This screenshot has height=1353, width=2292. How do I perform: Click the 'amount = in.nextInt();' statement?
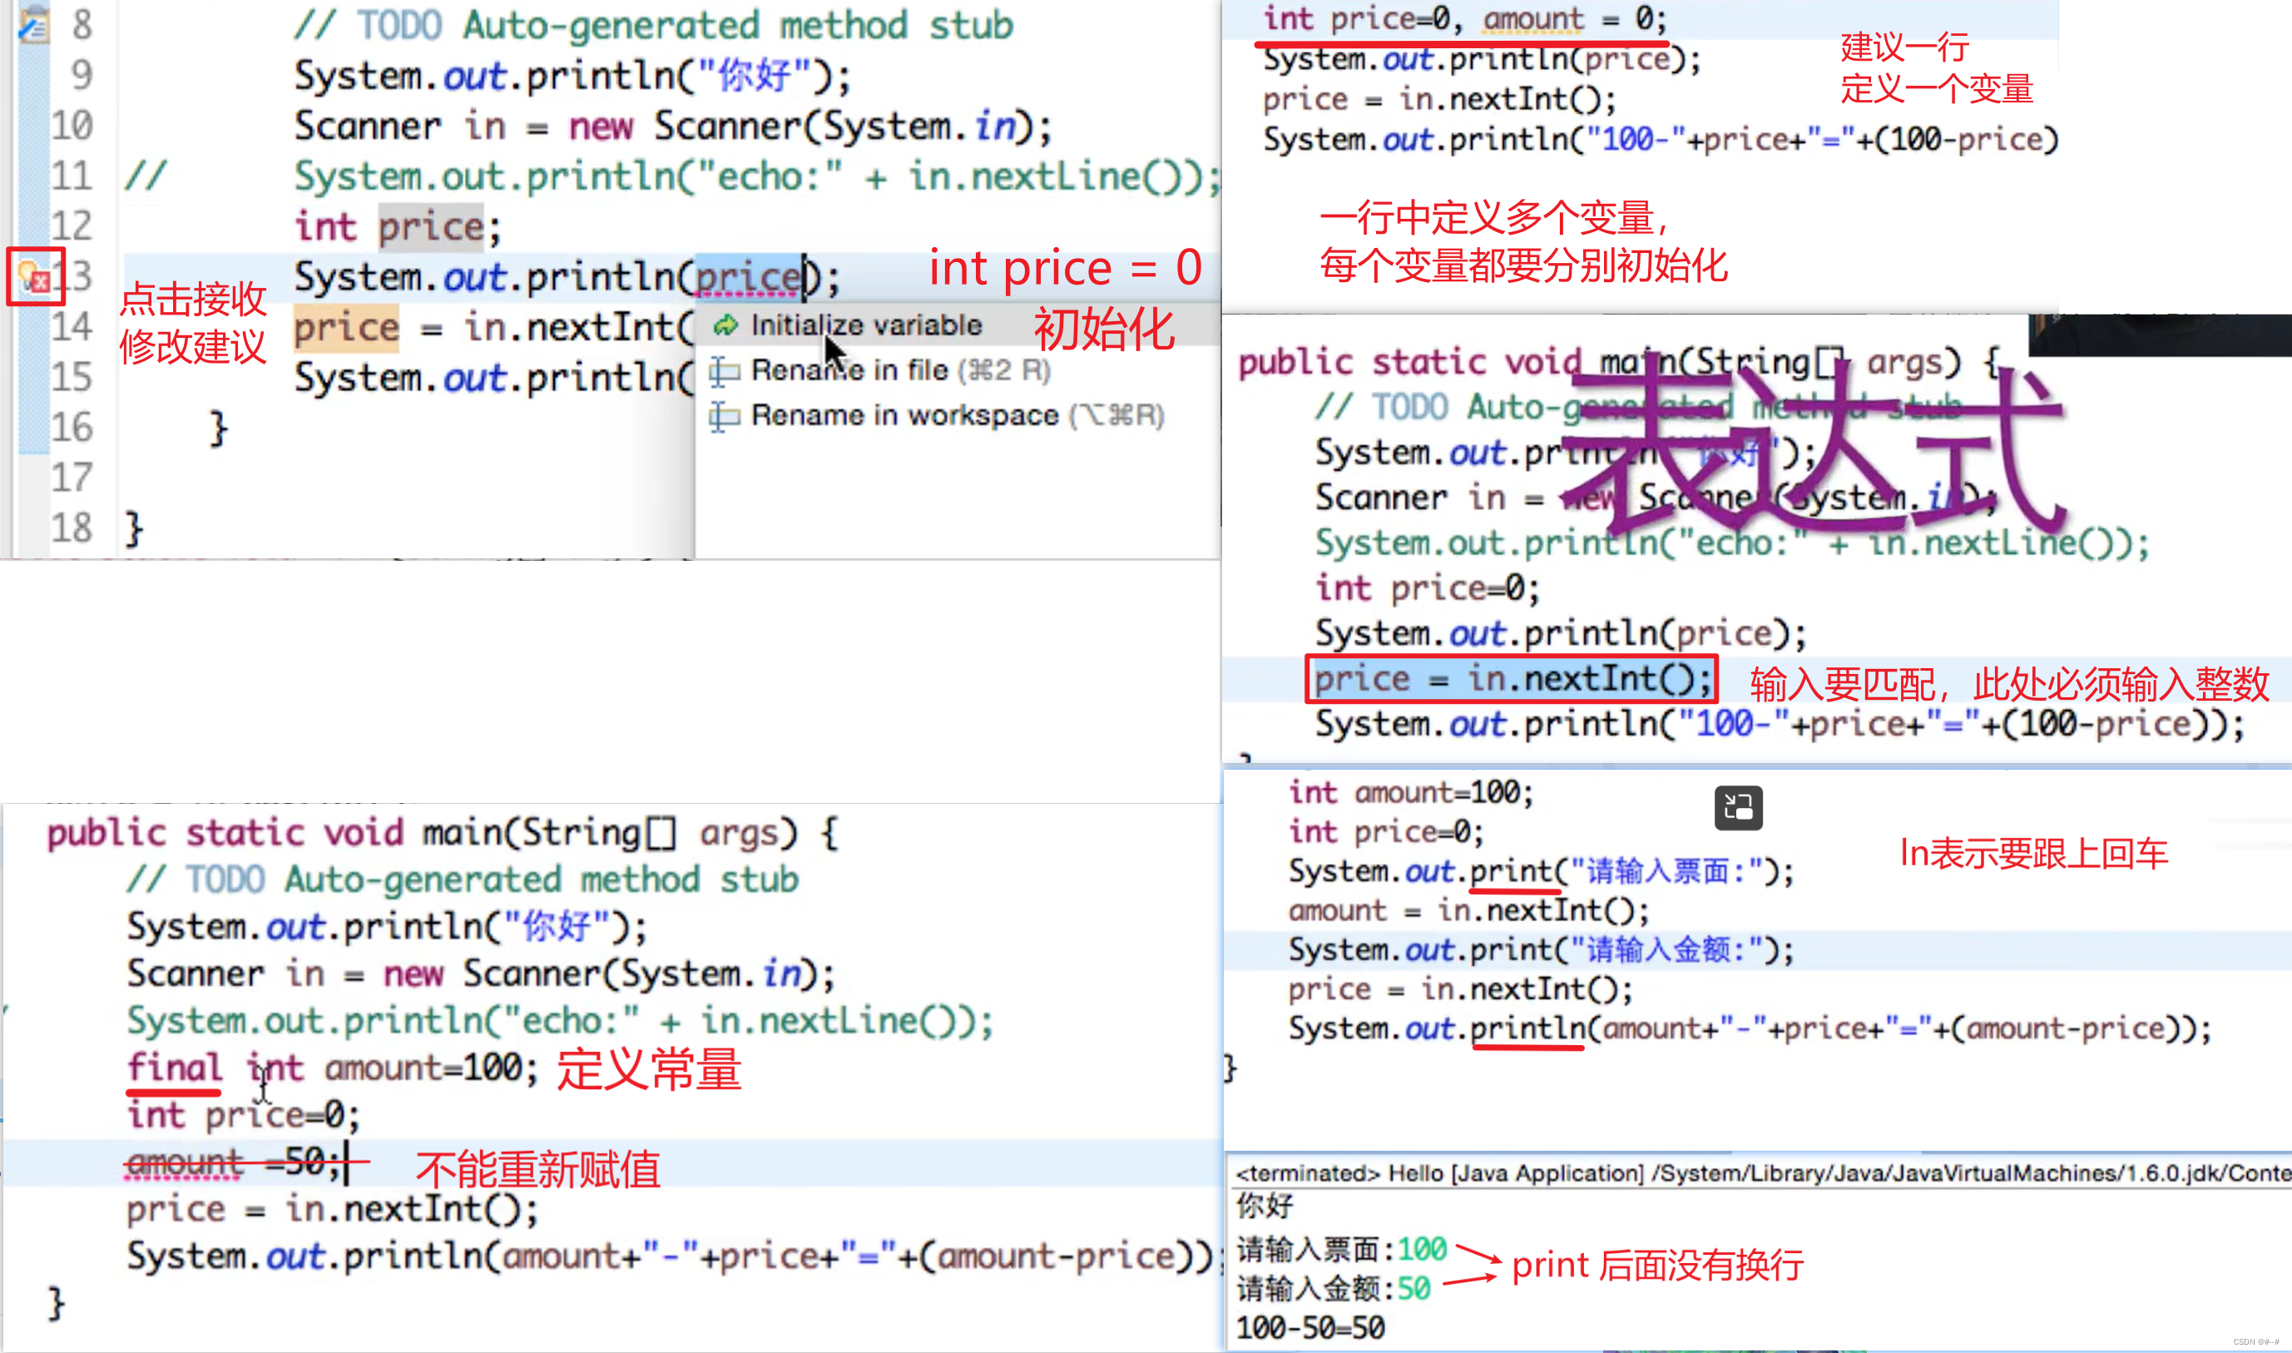[x=1468, y=911]
